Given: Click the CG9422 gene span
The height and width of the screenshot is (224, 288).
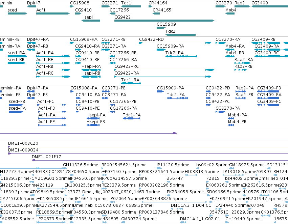Looking at the screenshot, I should [164, 21].
